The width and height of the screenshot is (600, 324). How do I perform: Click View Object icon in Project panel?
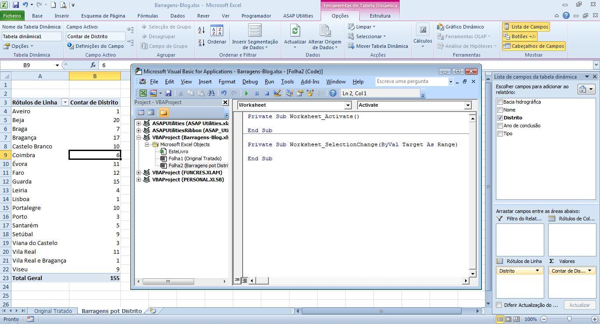(151, 112)
